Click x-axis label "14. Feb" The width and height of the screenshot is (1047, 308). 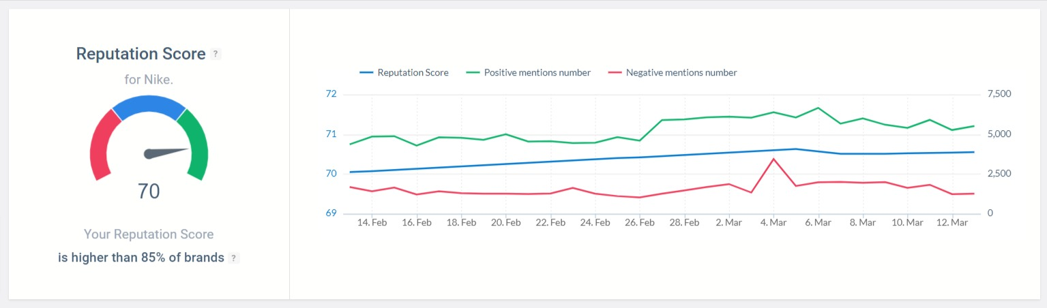(x=372, y=223)
